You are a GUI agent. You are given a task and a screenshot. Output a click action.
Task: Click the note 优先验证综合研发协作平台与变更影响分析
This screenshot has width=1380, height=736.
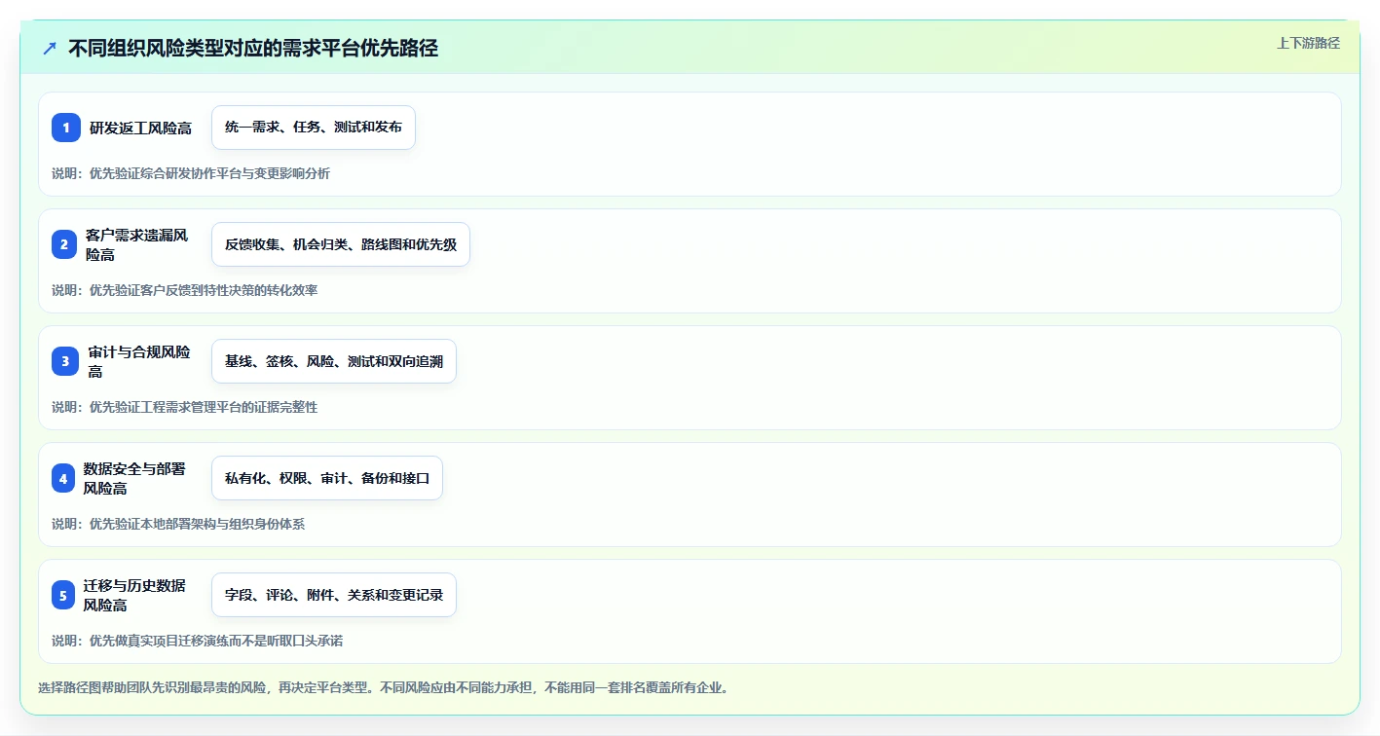pos(209,173)
